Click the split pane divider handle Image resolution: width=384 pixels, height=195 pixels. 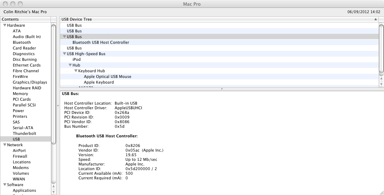pos(222,89)
